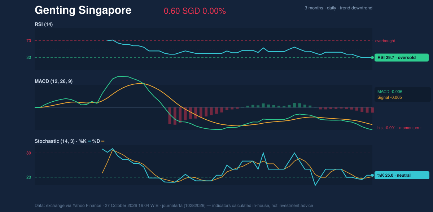The image size is (433, 212).
Task: Click the MACD -0.006 legend value
Action: click(x=390, y=92)
